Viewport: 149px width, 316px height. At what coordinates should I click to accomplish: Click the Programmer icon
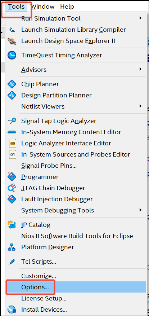point(12,177)
